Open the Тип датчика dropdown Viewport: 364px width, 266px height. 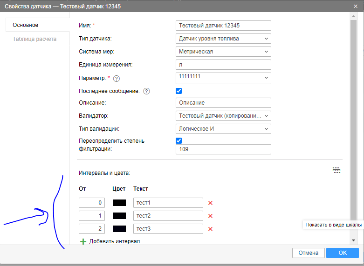(x=224, y=39)
